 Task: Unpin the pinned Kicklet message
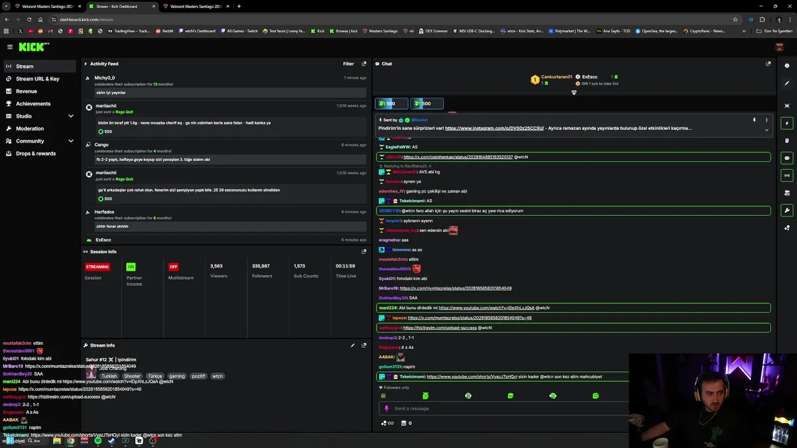754,120
